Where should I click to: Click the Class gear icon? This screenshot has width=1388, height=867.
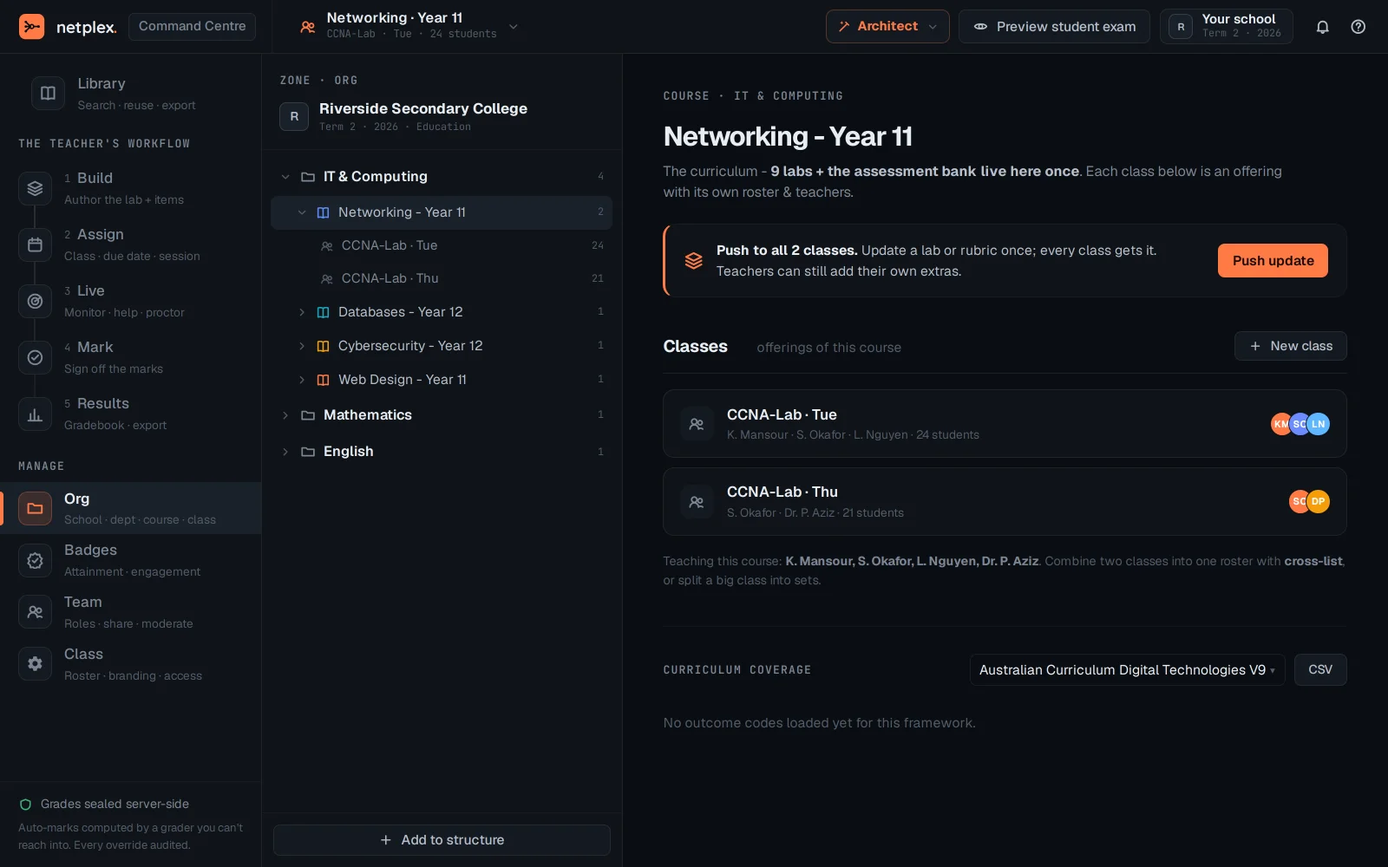tap(35, 664)
